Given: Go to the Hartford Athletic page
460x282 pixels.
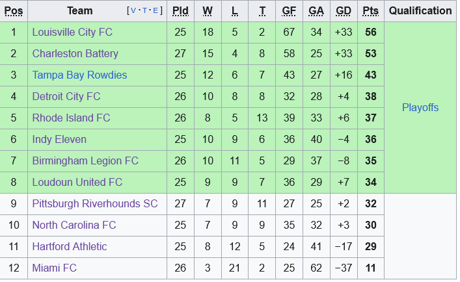Looking at the screenshot, I should pos(70,246).
